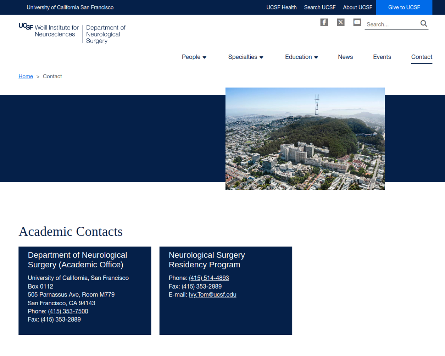Click the San Francisco, CA 94143 text

point(62,303)
